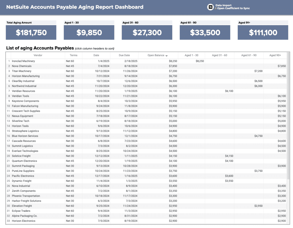Click vendor ClearSky Industrial

pyautogui.click(x=23, y=81)
